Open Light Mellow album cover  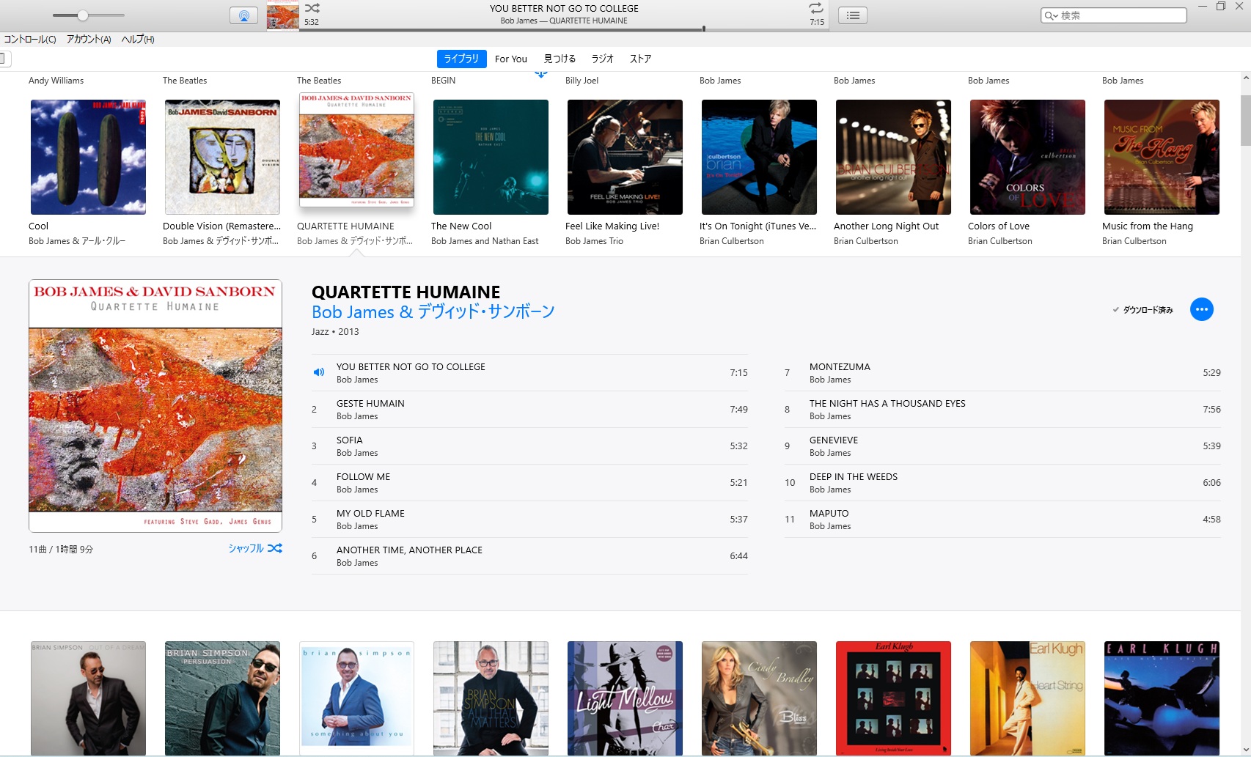625,698
